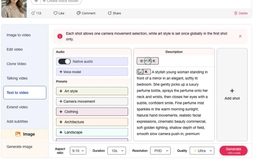Select Edit video in sidebar

click(15, 49)
